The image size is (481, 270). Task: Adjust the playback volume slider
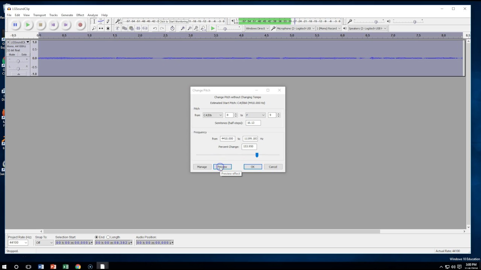pos(414,21)
